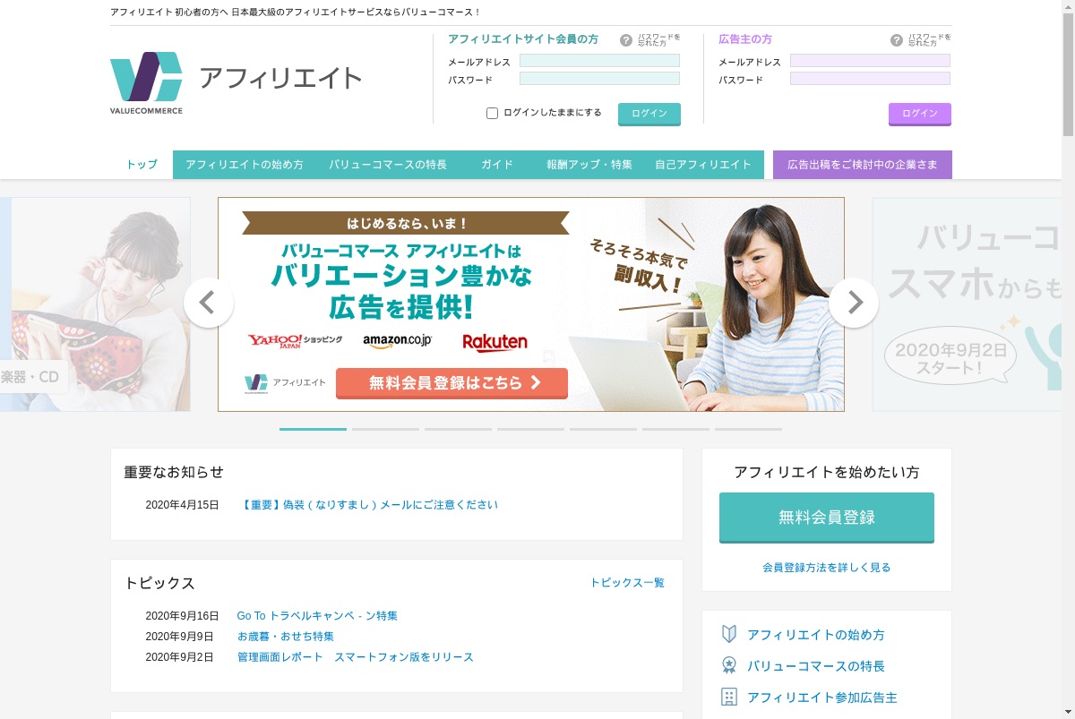
Task: Click teal affiliate ログイン button
Action: [649, 114]
